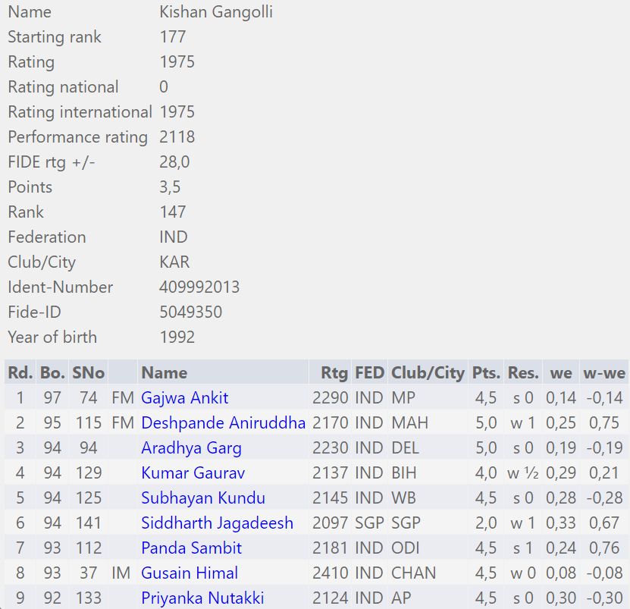Click the Res. column header

pyautogui.click(x=523, y=372)
